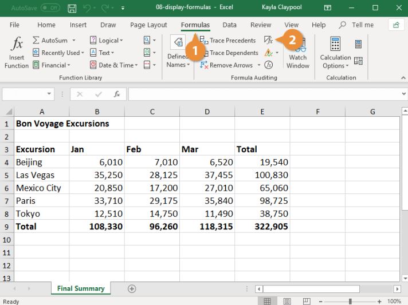Click the Share icon
The width and height of the screenshot is (408, 305).
click(x=396, y=25)
